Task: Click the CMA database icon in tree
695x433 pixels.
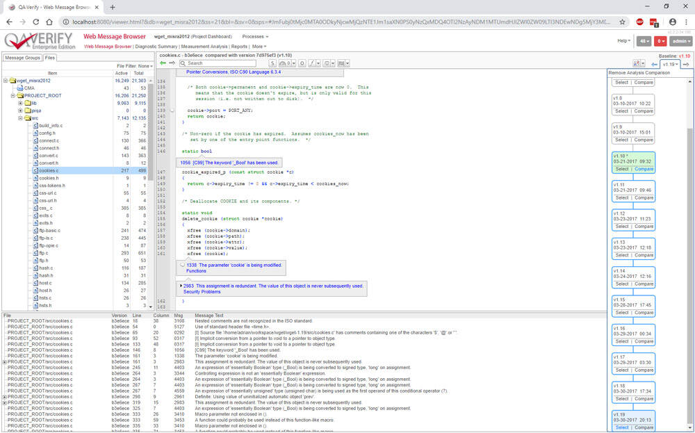Action: [x=19, y=88]
